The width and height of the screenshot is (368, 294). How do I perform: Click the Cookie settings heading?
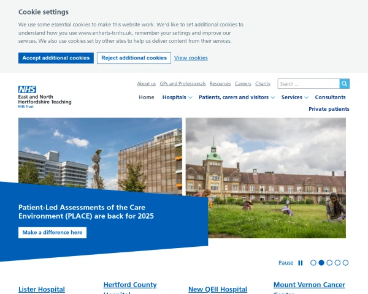point(44,12)
